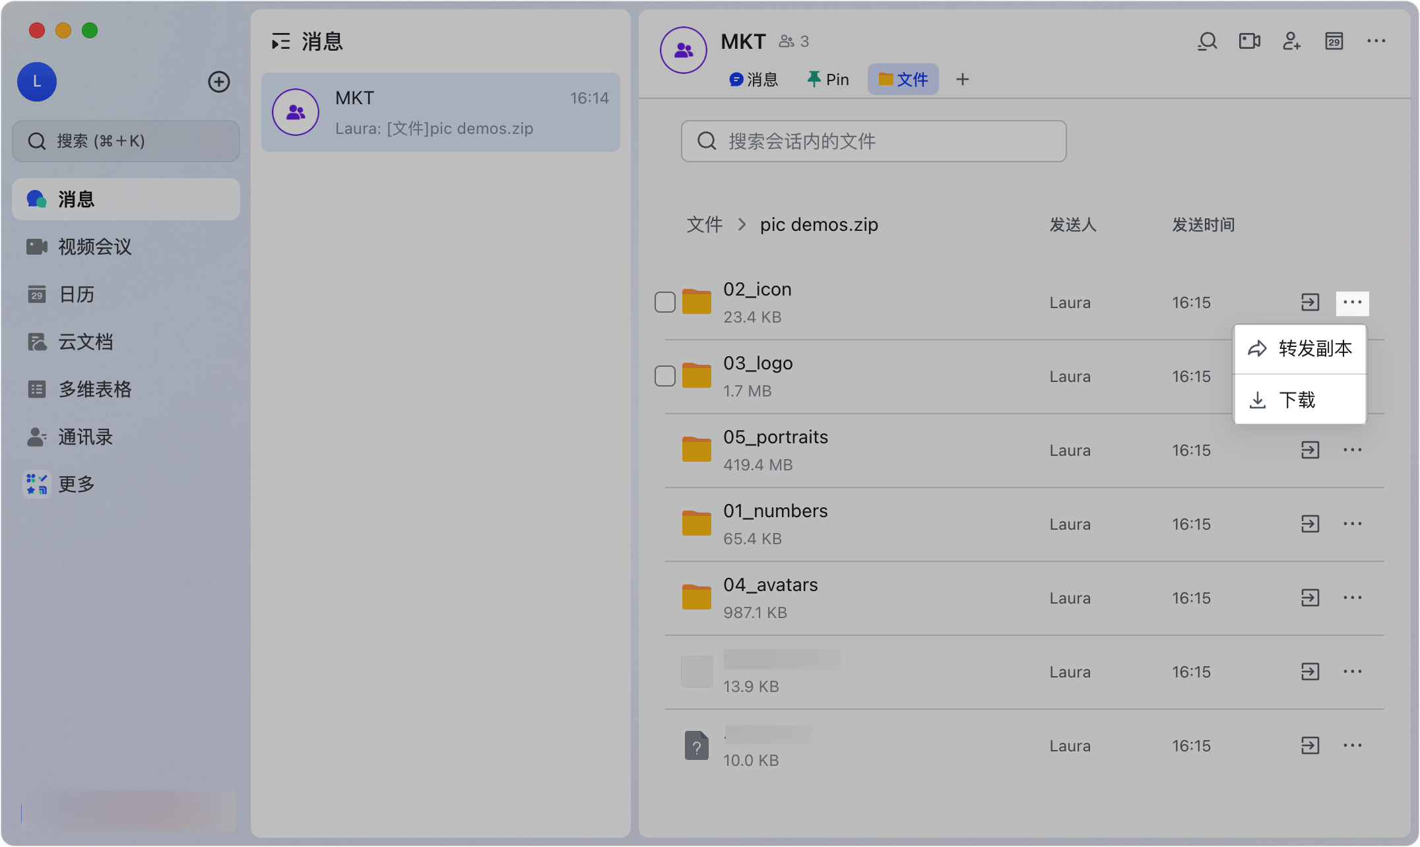
Task: Open more options for 04_avatars folder
Action: coord(1352,598)
